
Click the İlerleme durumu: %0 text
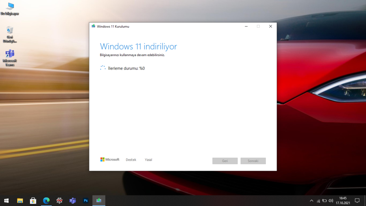[x=126, y=68]
